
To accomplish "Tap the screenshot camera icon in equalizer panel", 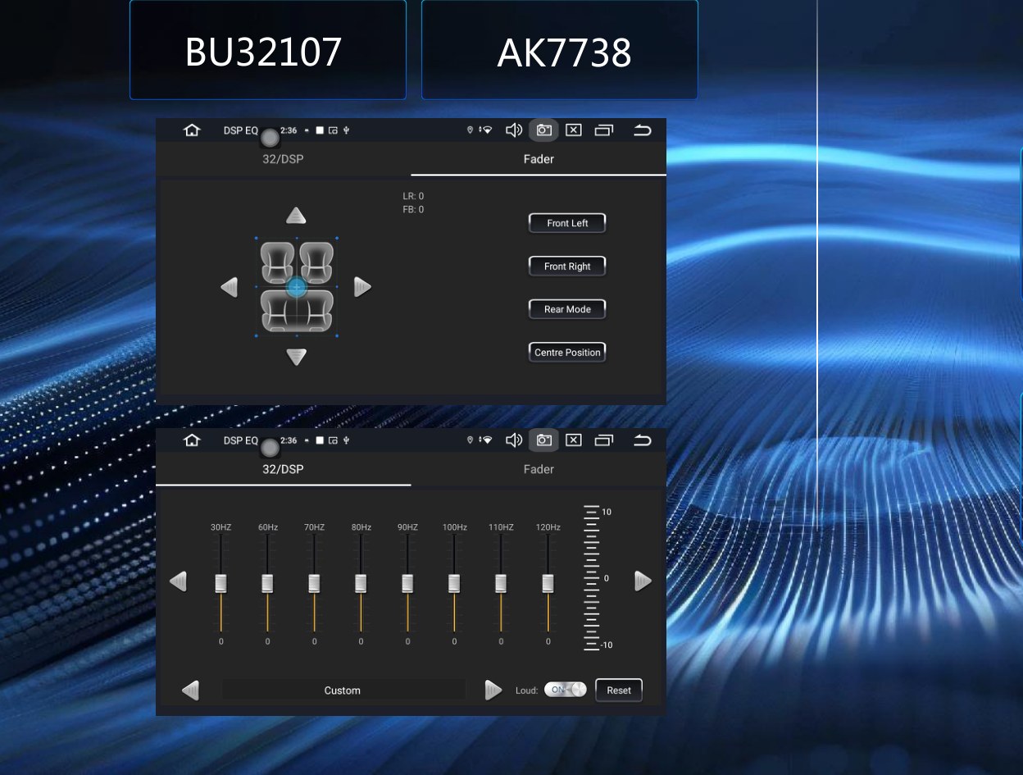I will (543, 440).
